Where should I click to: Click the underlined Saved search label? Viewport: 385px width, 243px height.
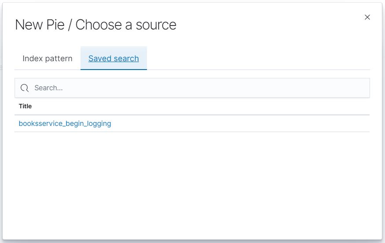point(114,59)
